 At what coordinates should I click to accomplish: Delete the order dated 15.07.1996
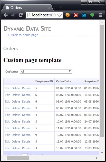pos(16,141)
